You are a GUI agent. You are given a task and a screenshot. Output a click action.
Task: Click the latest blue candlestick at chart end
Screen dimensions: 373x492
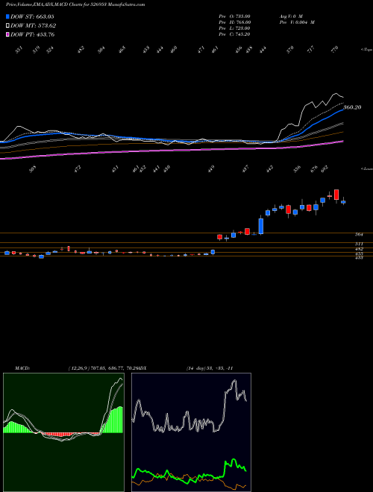pyautogui.click(x=343, y=202)
